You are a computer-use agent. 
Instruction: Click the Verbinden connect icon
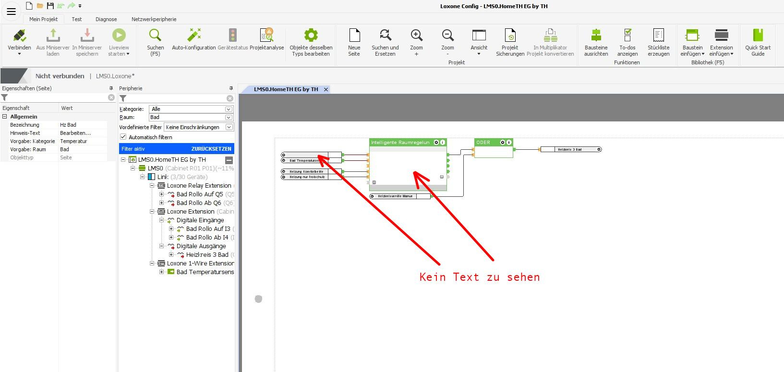tap(19, 36)
